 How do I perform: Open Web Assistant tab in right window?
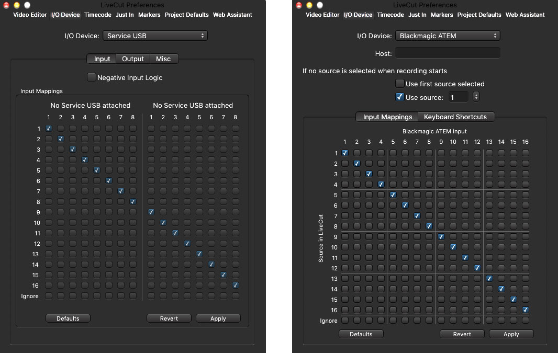pos(525,15)
